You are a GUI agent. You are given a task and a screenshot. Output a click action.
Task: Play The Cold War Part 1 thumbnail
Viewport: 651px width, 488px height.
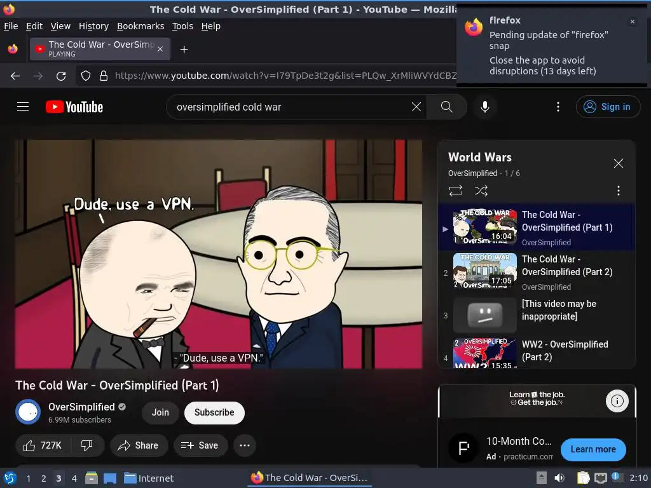pos(485,226)
